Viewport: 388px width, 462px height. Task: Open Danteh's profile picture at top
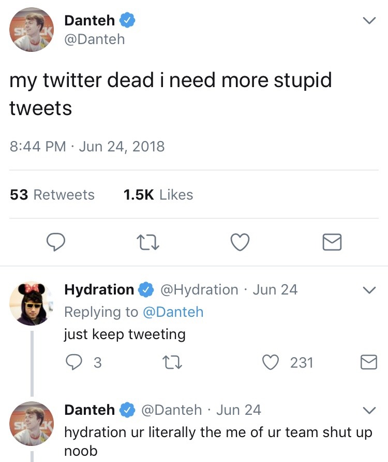pos(32,30)
